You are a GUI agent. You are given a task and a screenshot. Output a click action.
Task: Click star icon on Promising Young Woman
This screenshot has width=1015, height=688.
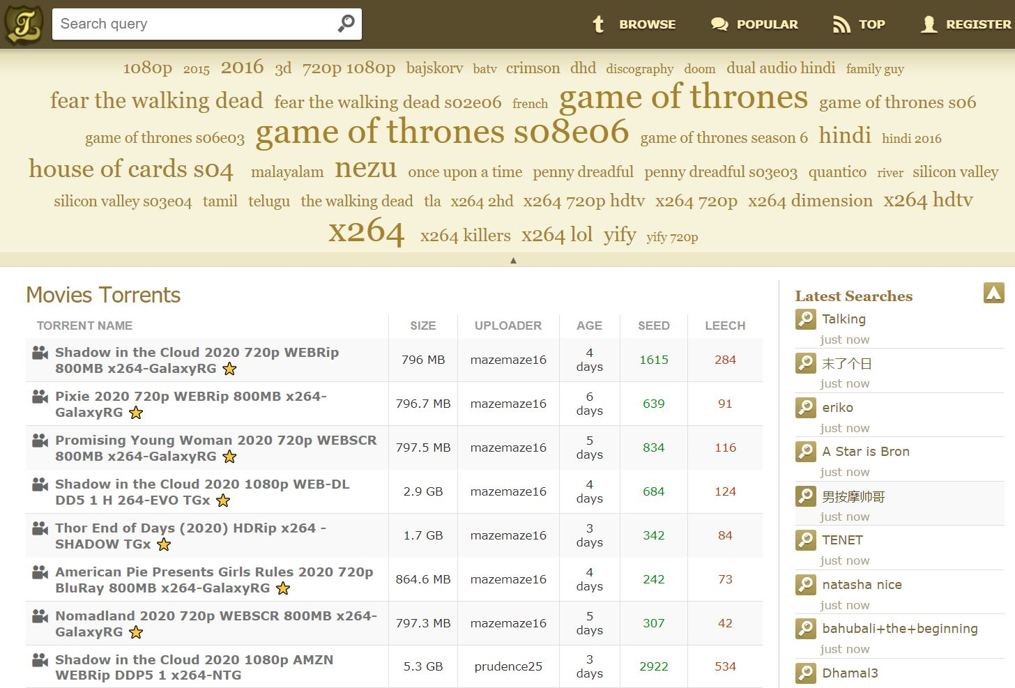(x=229, y=457)
